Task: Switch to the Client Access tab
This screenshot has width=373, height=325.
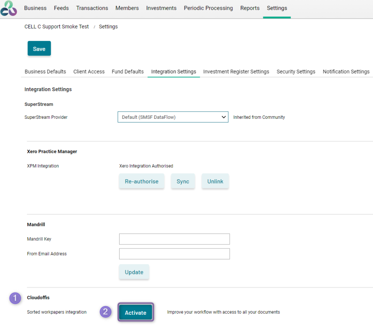Action: 89,72
